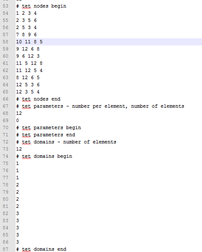Click text '12 3 5 4' on line 65
202x252 pixels.
(x=28, y=92)
